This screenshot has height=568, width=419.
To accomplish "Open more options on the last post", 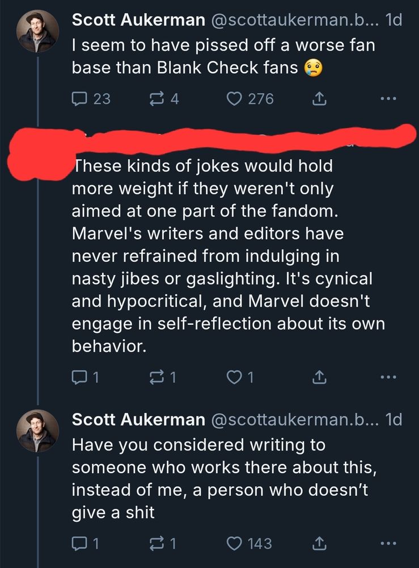I will (x=387, y=544).
